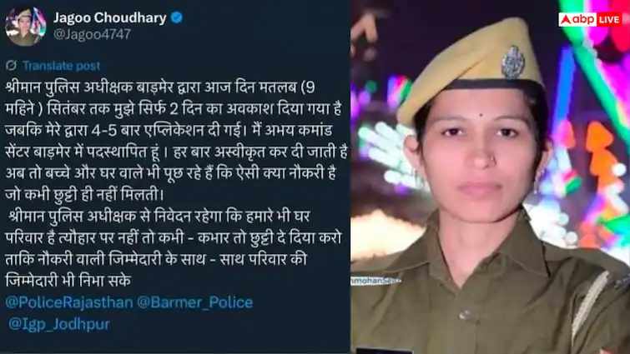The width and height of the screenshot is (630, 354).
Task: Click the Translate post icon
Action: pos(12,65)
